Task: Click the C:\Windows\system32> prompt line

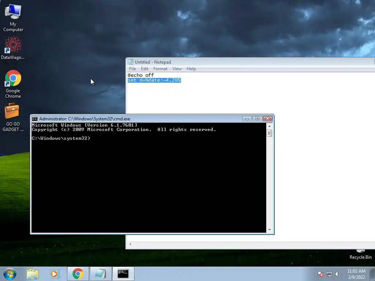Action: pos(61,138)
